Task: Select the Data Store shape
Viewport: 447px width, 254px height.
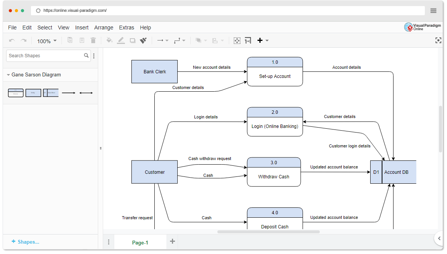Action: 51,92
